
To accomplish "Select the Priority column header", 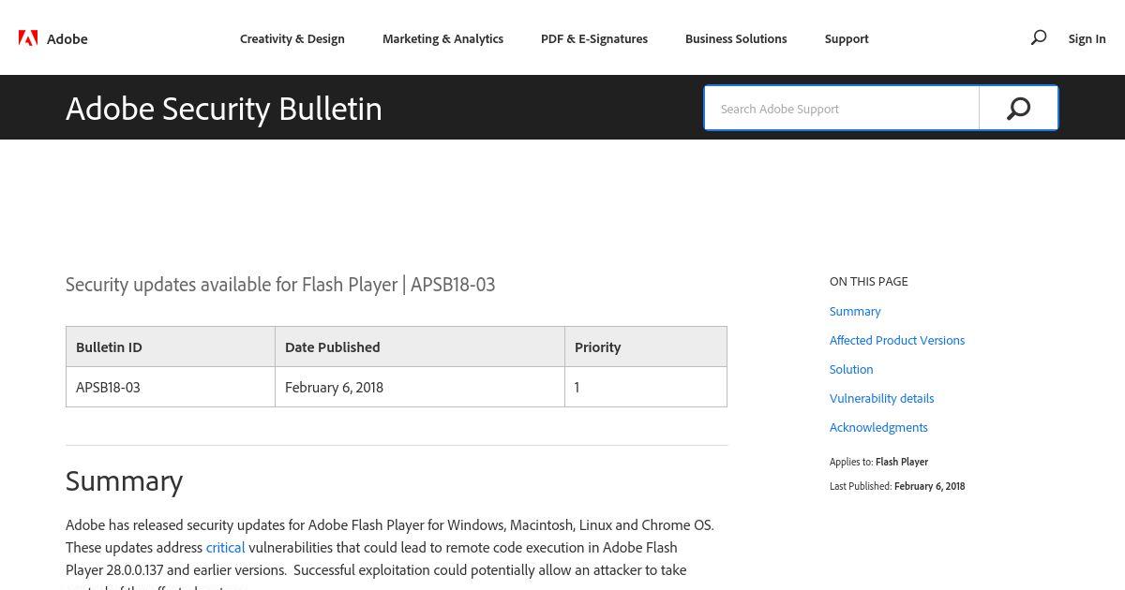I will point(646,347).
